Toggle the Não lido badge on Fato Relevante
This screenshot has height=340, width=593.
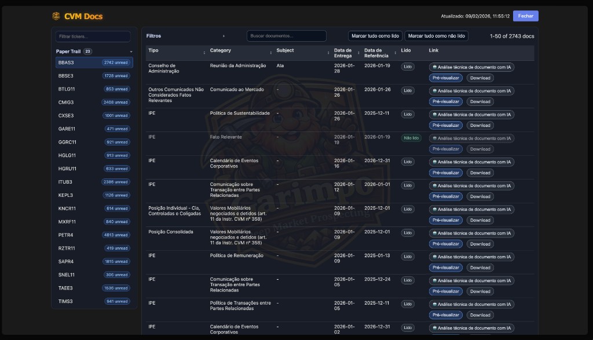point(411,138)
